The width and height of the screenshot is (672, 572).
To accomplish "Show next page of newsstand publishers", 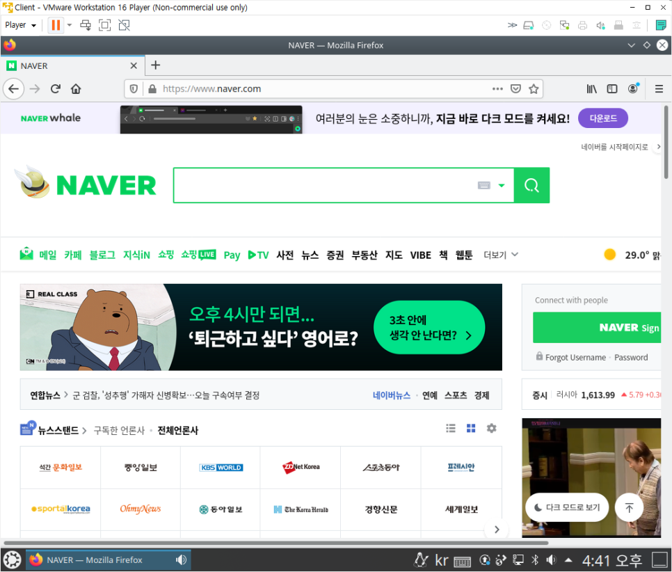I will pyautogui.click(x=497, y=530).
